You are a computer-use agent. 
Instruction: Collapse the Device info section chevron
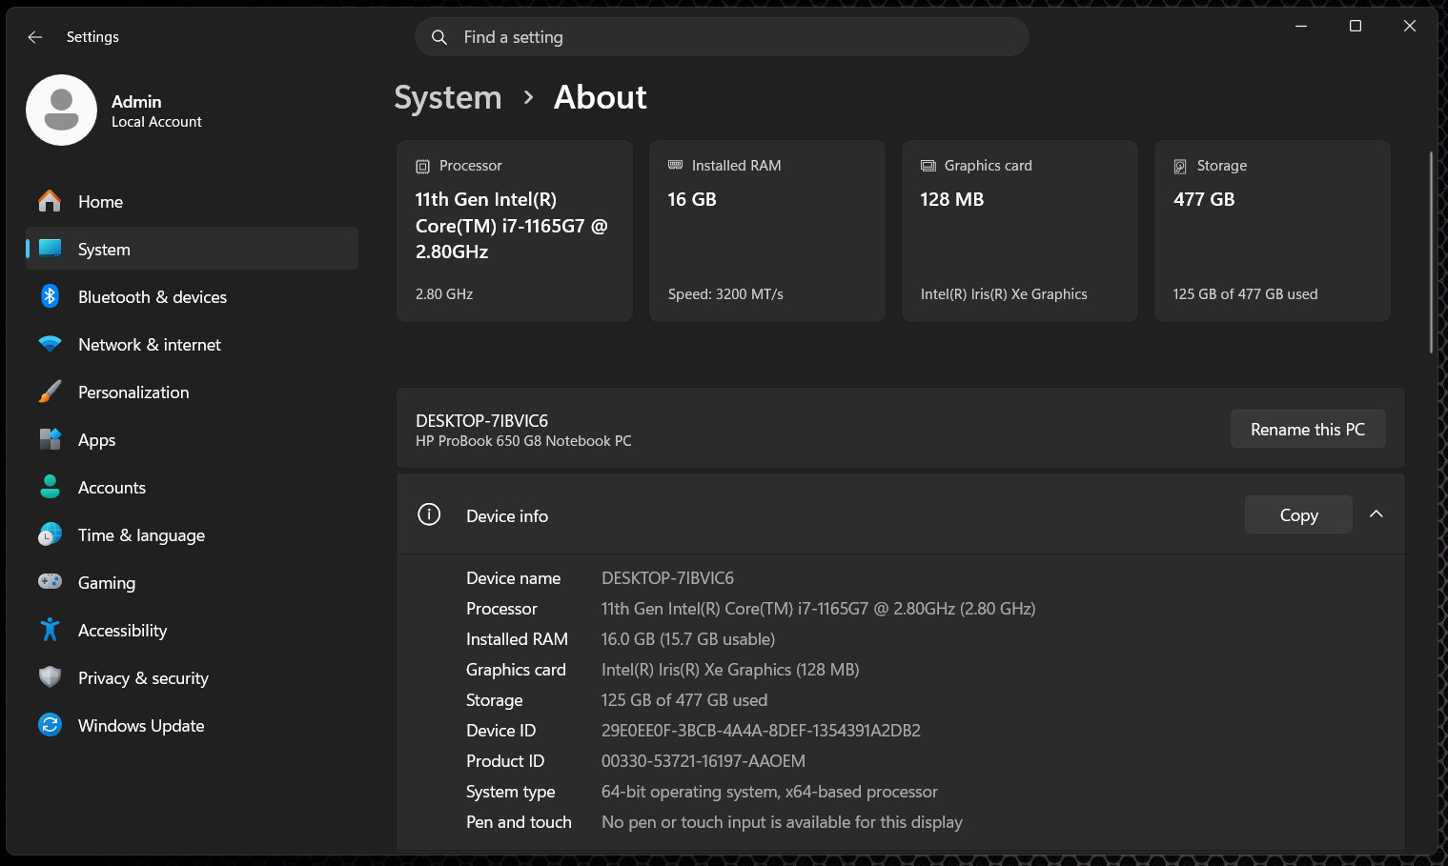tap(1376, 514)
